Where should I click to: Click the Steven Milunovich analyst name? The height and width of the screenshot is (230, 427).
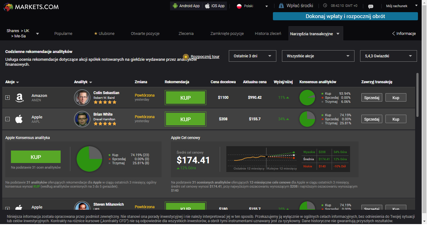[x=108, y=204]
